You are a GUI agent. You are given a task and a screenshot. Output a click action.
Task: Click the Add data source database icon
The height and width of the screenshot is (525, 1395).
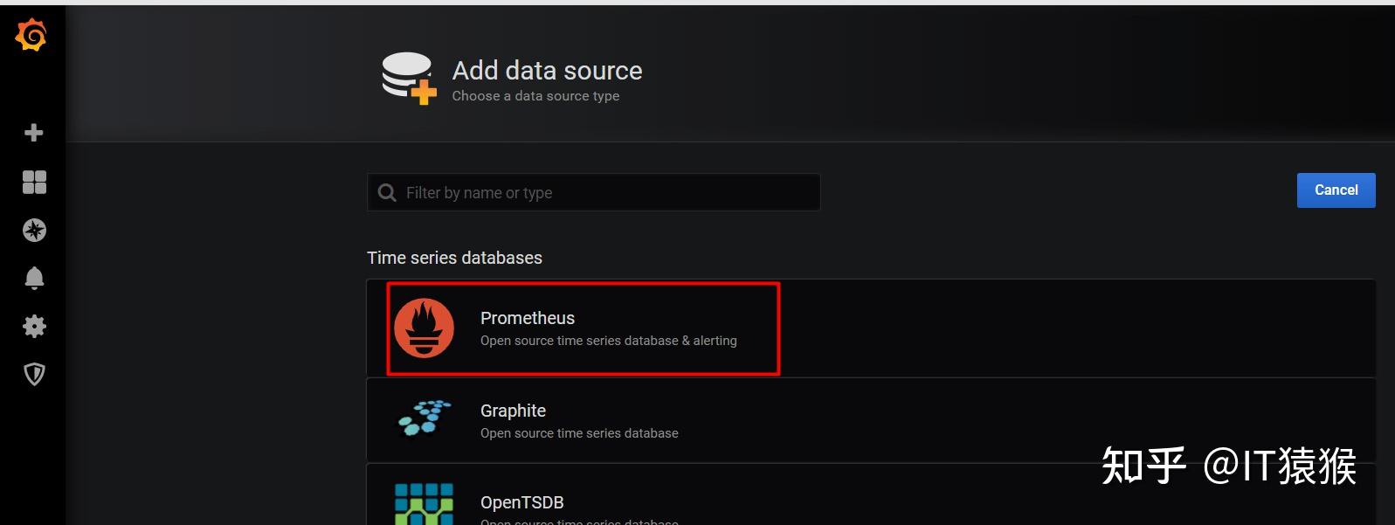[409, 79]
